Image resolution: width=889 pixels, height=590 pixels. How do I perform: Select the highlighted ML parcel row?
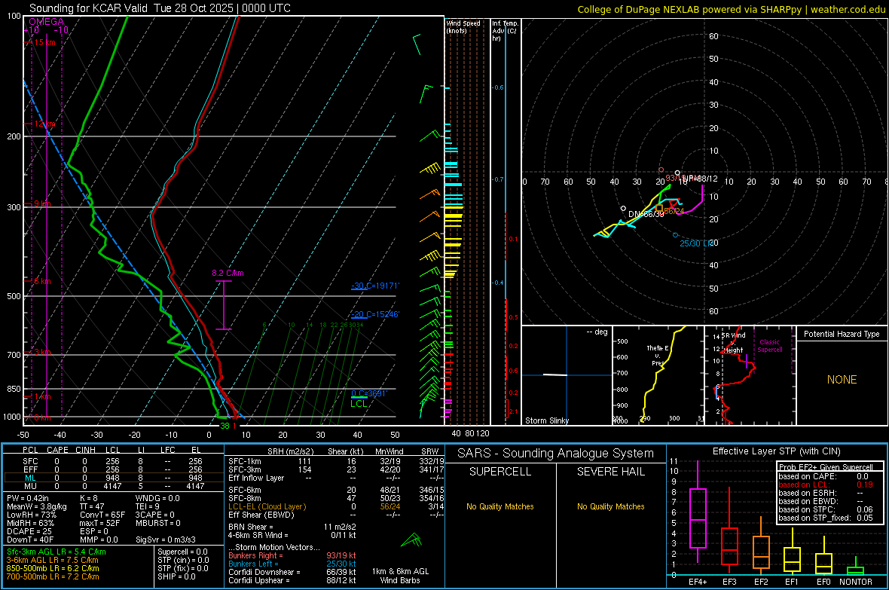pyautogui.click(x=112, y=478)
